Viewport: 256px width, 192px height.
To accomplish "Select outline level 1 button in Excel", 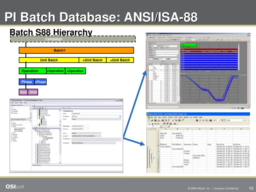I will (148, 129).
